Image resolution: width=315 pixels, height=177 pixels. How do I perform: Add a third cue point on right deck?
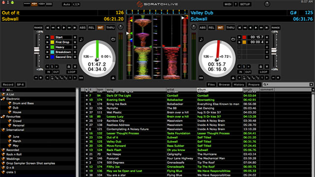click(x=267, y=47)
